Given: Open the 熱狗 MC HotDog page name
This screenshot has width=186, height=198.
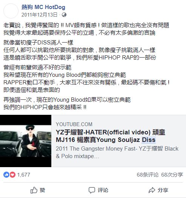Looking at the screenshot, I should (x=43, y=7).
